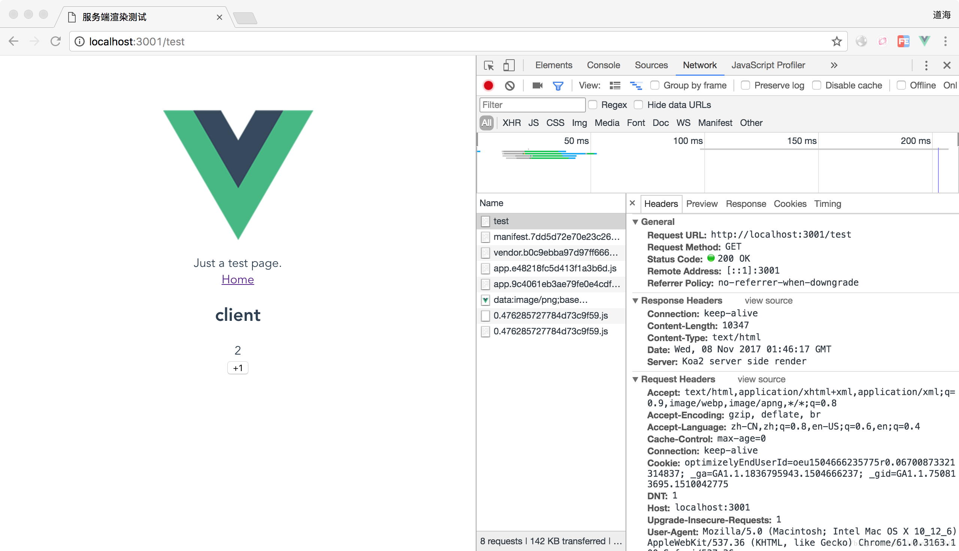
Task: Toggle the capture screenshots camera icon
Action: (x=537, y=85)
